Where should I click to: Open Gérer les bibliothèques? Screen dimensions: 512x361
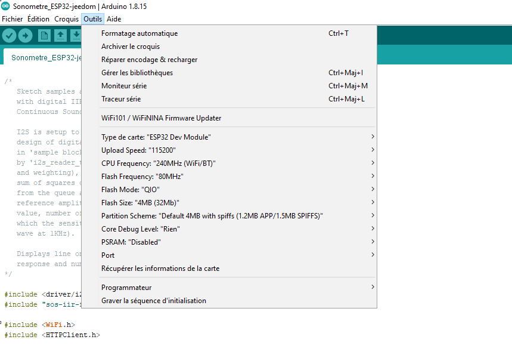[229, 73]
